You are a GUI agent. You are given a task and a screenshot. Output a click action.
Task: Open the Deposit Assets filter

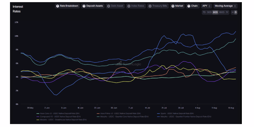(93, 6)
